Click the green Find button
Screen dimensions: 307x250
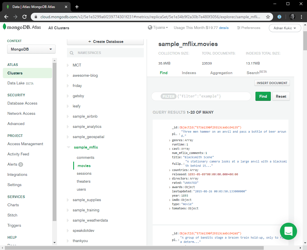263,96
